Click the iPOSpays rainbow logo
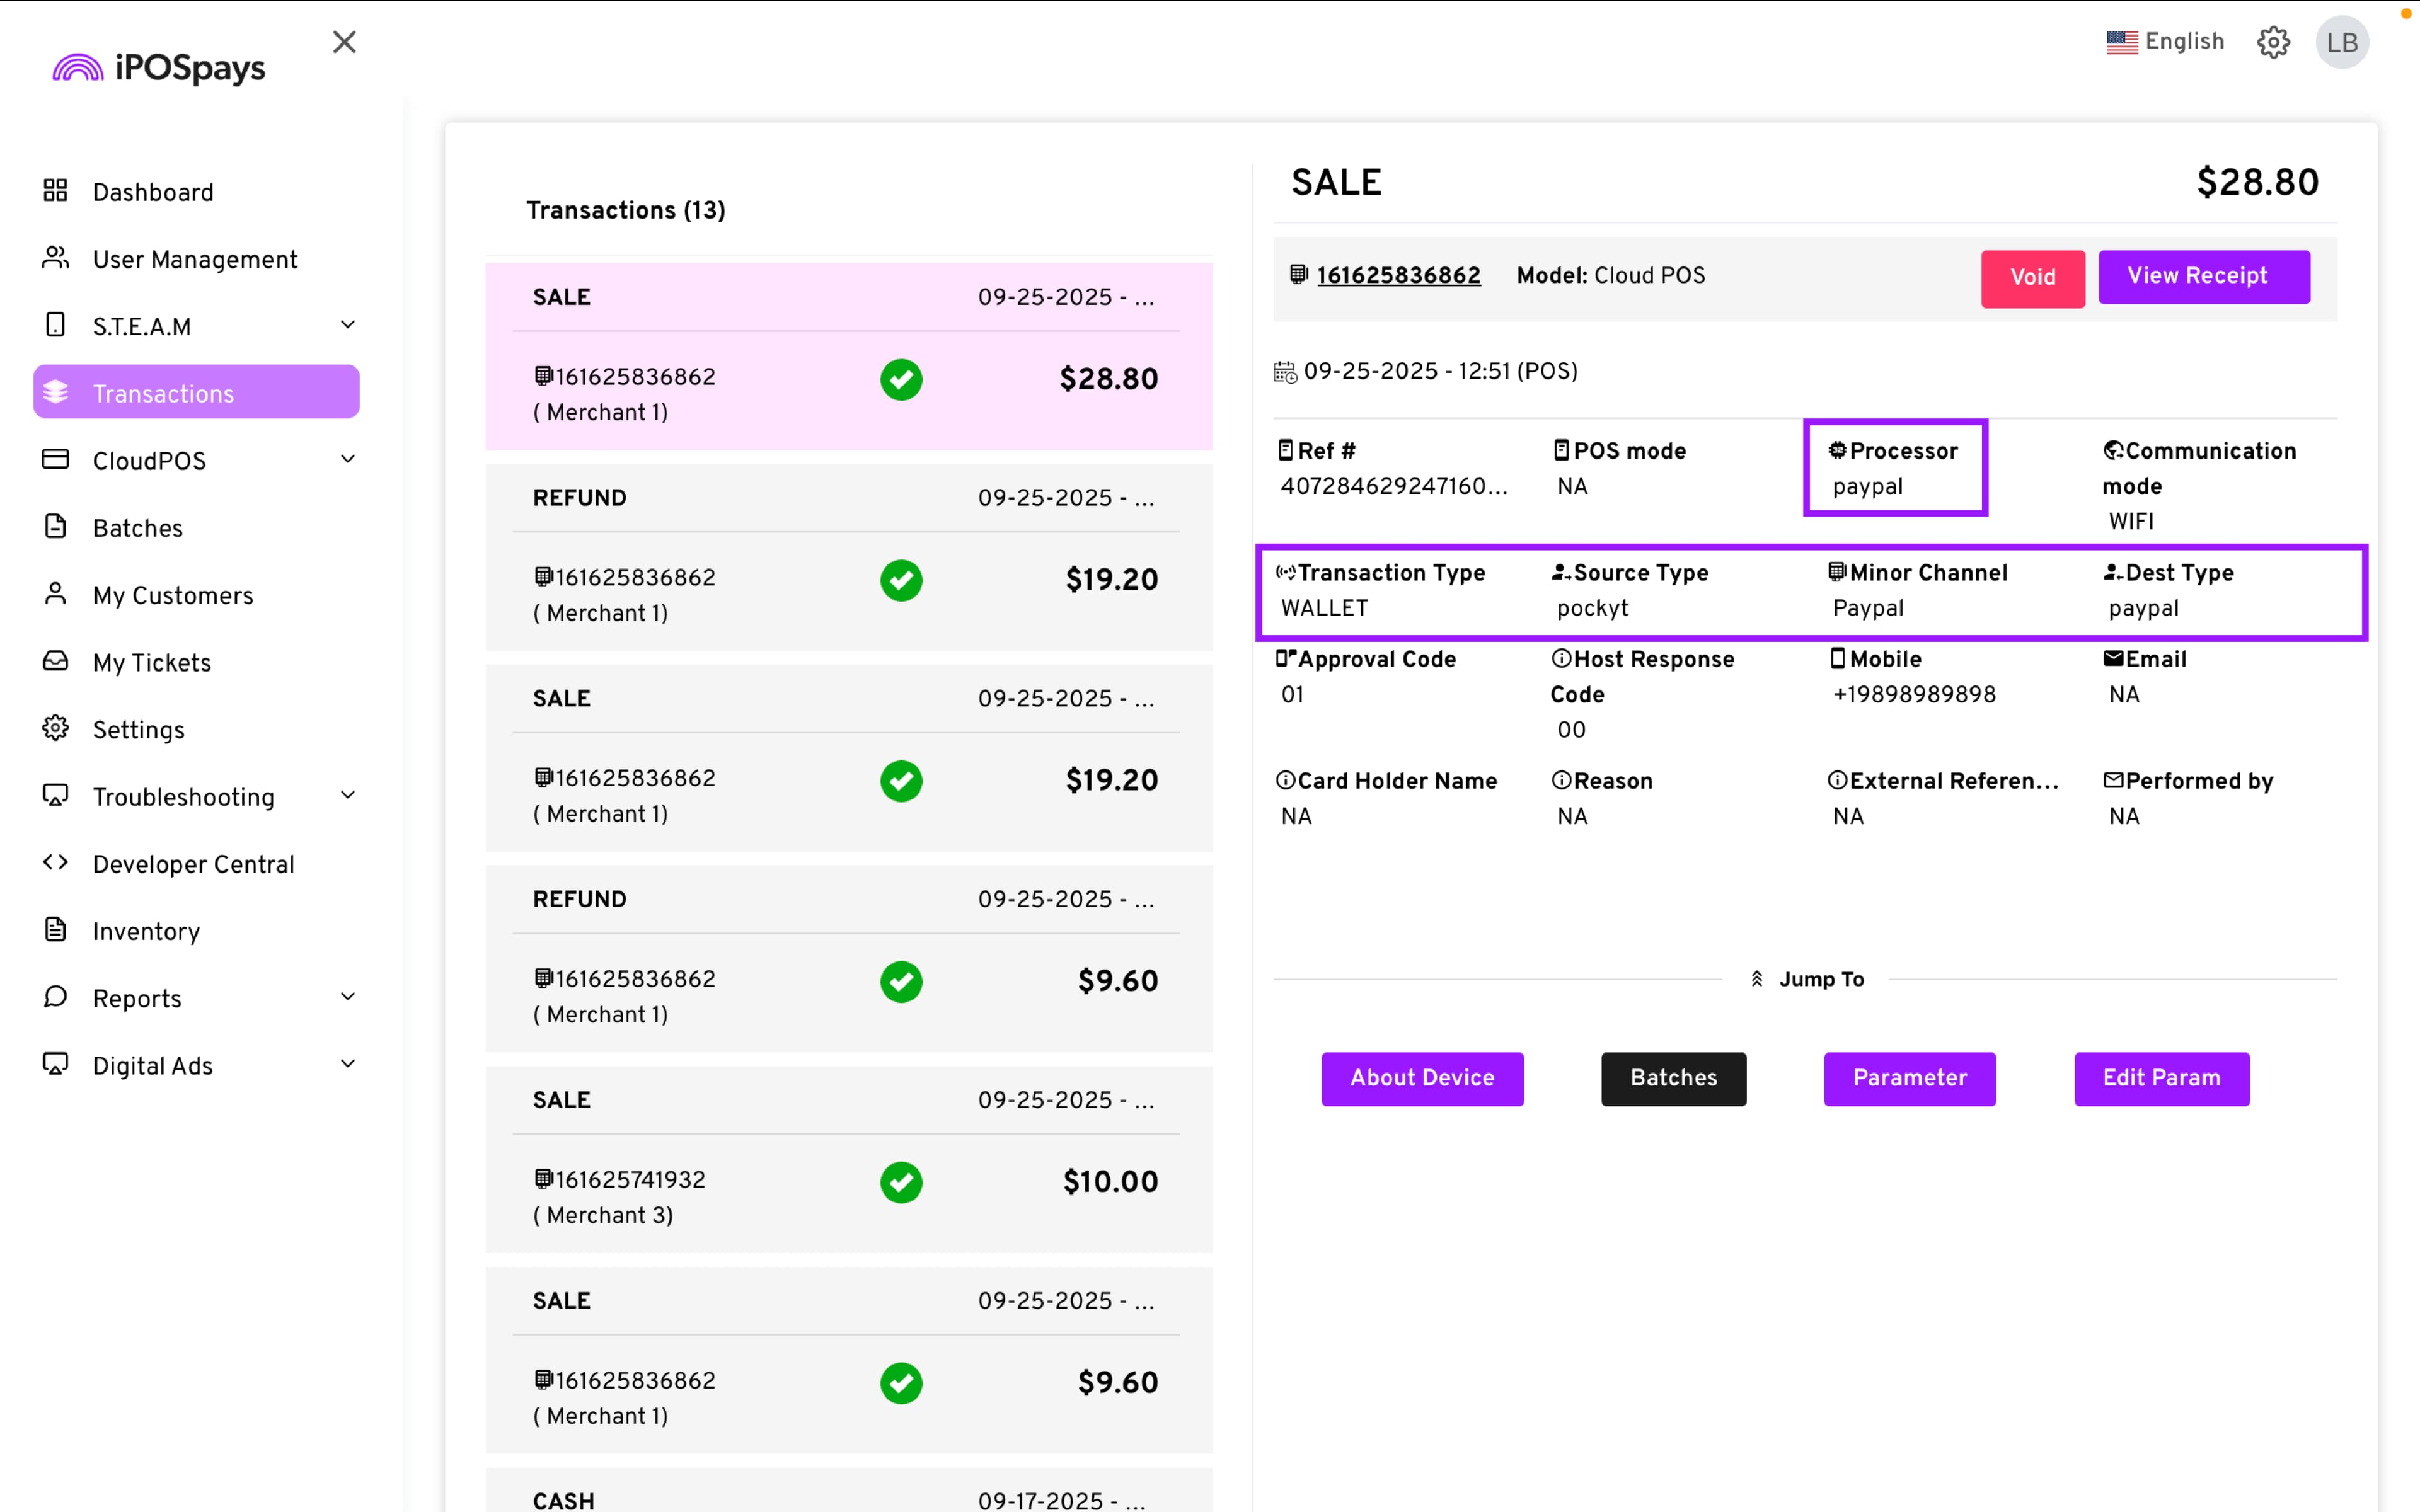 tap(78, 68)
